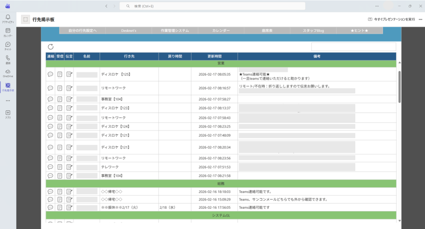Open 通話 from the left rail
The height and width of the screenshot is (229, 425).
click(x=8, y=60)
